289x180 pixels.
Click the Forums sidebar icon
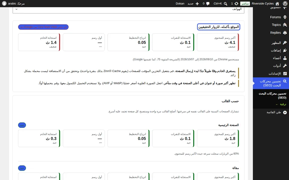click(x=285, y=17)
